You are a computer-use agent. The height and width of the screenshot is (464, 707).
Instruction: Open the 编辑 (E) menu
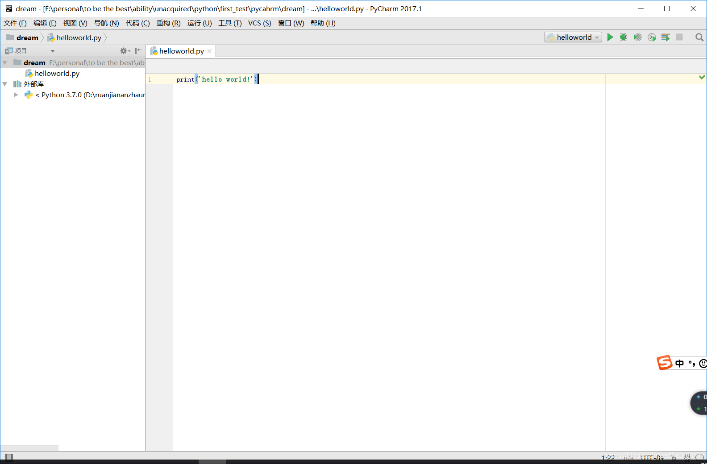(x=45, y=23)
